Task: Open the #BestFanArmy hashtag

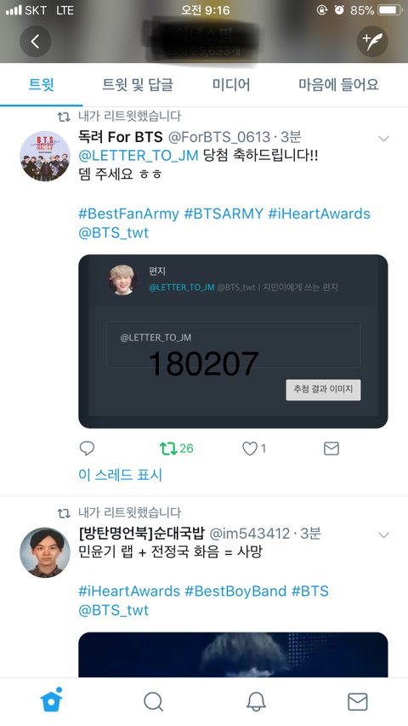Action: pyautogui.click(x=128, y=214)
